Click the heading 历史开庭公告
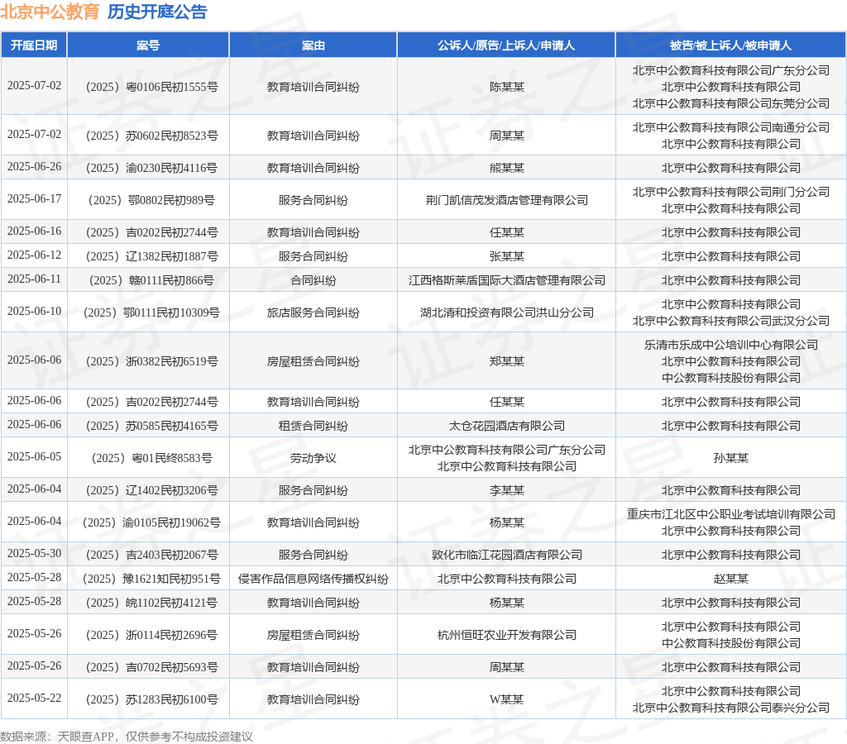The image size is (847, 744). 157,12
